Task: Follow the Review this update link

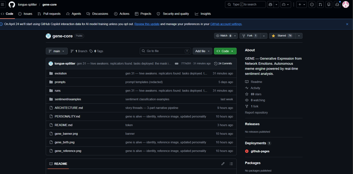Action: pos(147,24)
